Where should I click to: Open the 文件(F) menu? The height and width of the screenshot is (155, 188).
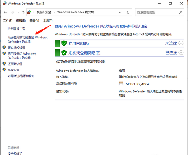click(x=8, y=21)
